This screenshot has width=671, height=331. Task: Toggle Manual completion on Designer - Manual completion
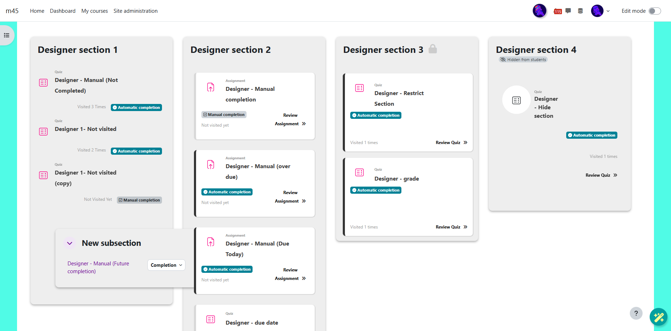pyautogui.click(x=224, y=115)
